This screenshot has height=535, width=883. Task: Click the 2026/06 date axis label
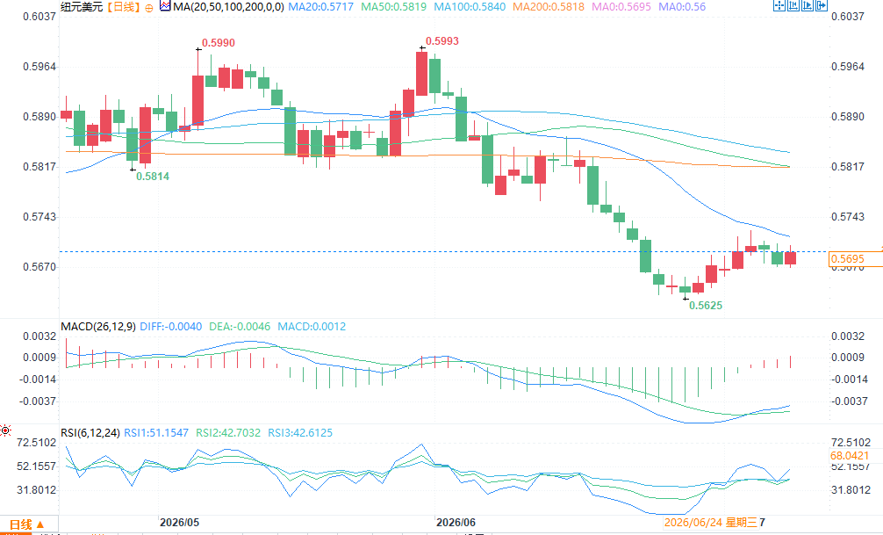(x=456, y=523)
